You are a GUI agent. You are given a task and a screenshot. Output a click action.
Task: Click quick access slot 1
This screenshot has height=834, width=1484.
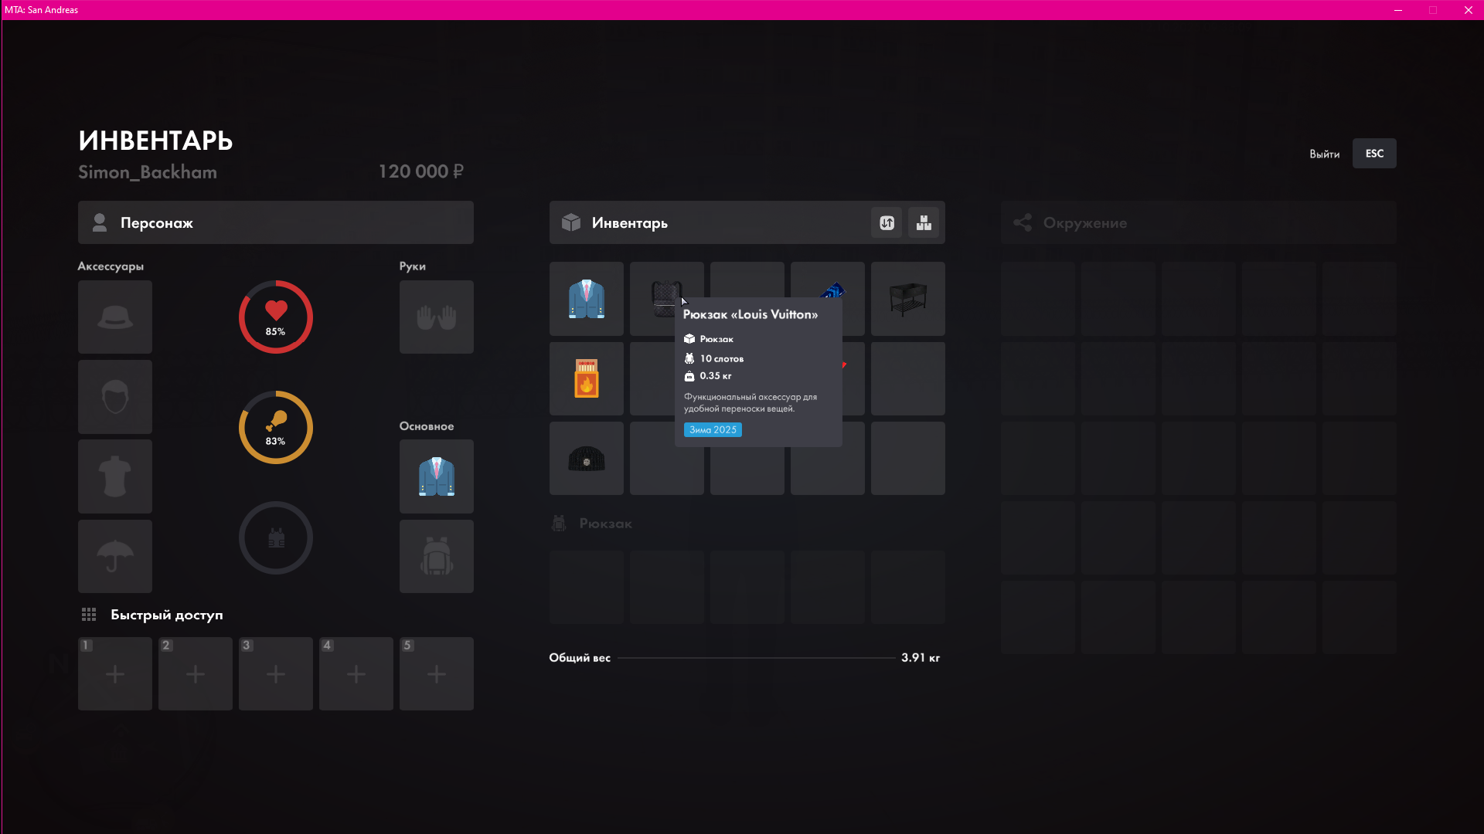pos(115,674)
